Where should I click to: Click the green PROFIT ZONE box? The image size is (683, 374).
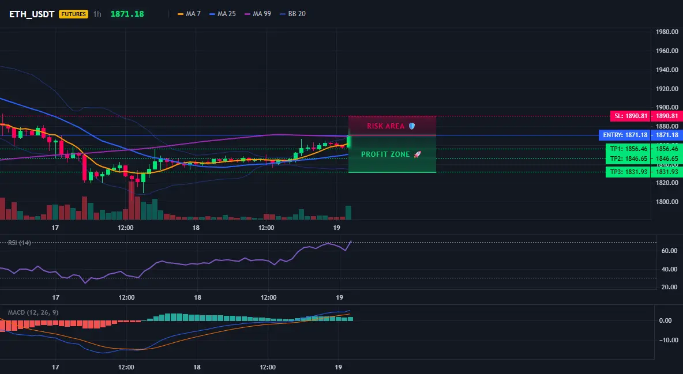pyautogui.click(x=392, y=154)
